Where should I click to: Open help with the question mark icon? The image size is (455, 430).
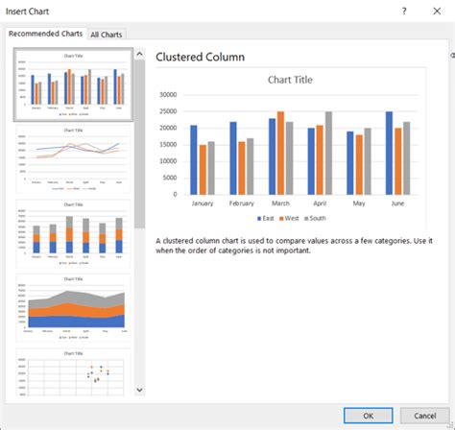click(x=404, y=12)
